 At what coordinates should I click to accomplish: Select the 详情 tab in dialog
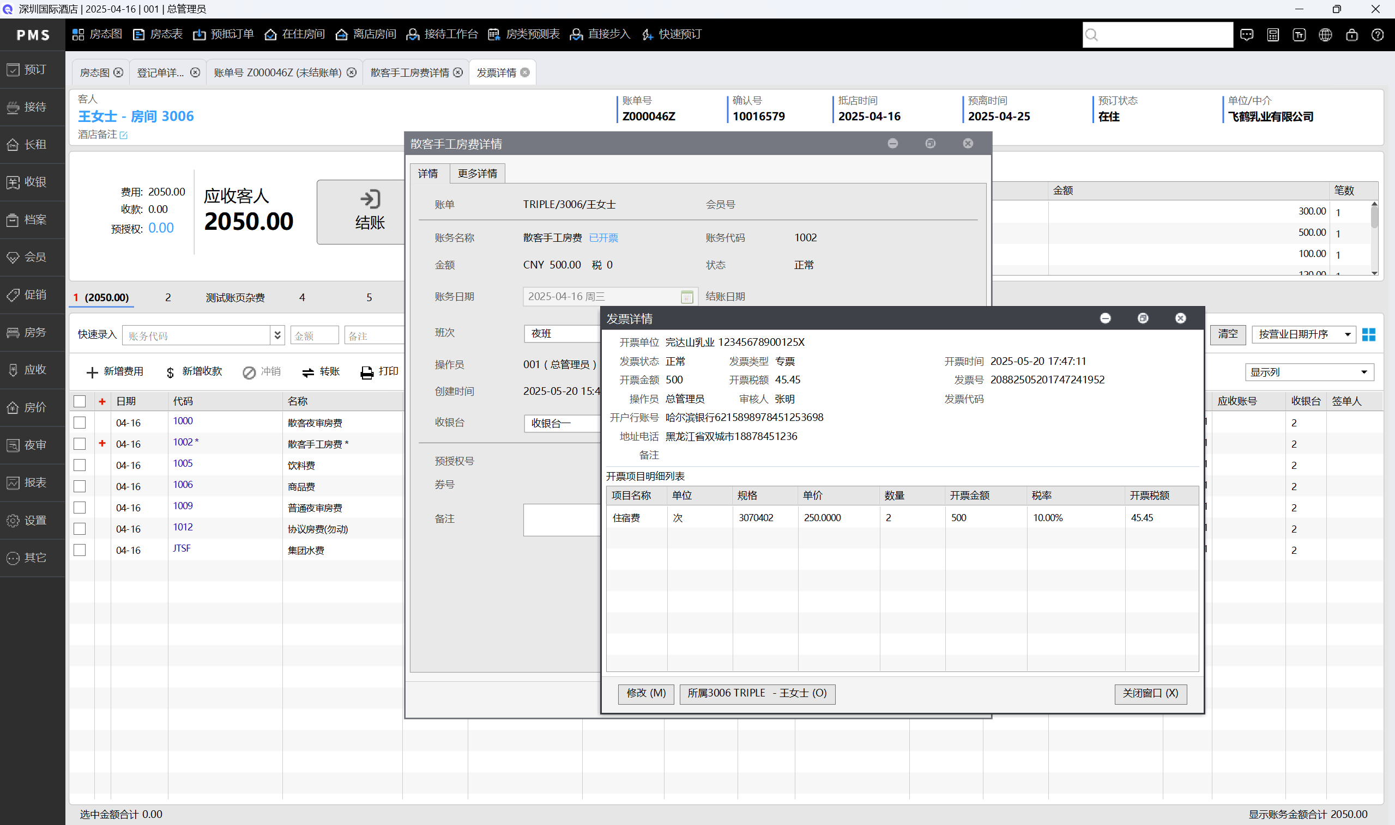pyautogui.click(x=427, y=174)
